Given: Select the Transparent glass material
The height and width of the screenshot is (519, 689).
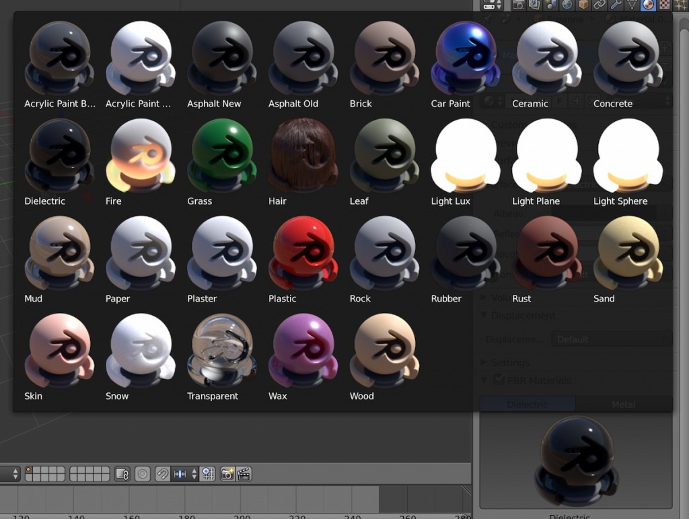Looking at the screenshot, I should pos(222,357).
